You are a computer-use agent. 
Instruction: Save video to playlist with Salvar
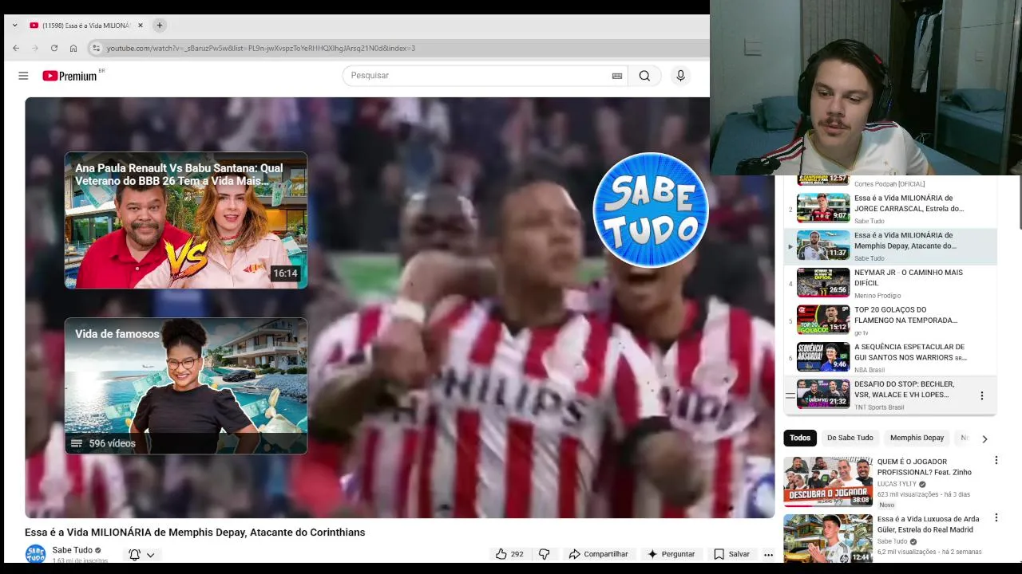tap(731, 554)
